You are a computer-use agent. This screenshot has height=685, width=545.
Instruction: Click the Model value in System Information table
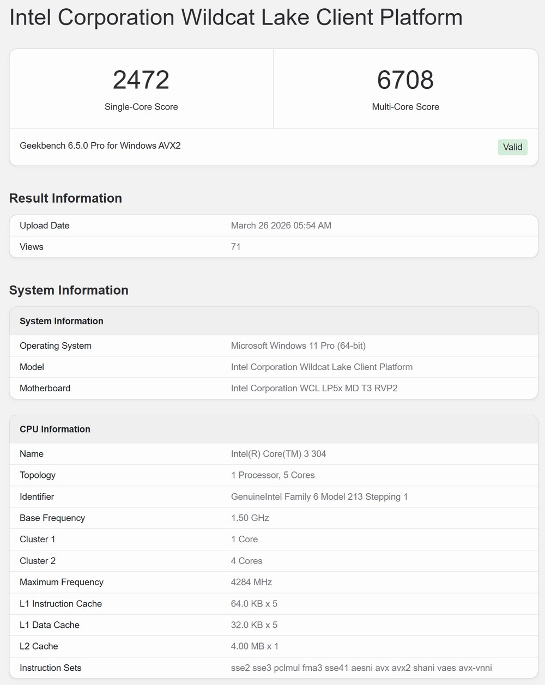(x=322, y=367)
